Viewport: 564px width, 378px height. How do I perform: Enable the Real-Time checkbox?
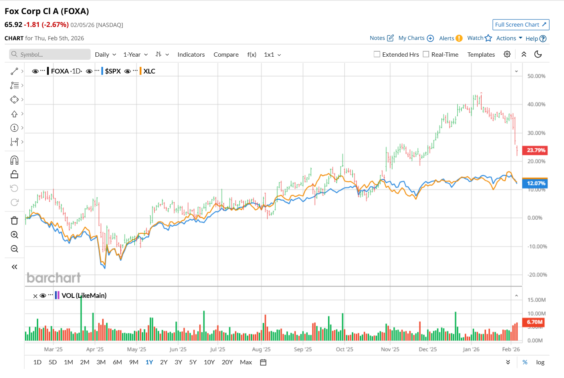(x=426, y=54)
